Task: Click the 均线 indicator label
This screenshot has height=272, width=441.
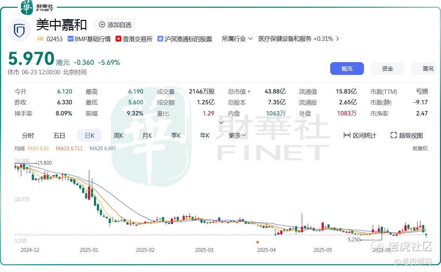Action: click(20, 148)
